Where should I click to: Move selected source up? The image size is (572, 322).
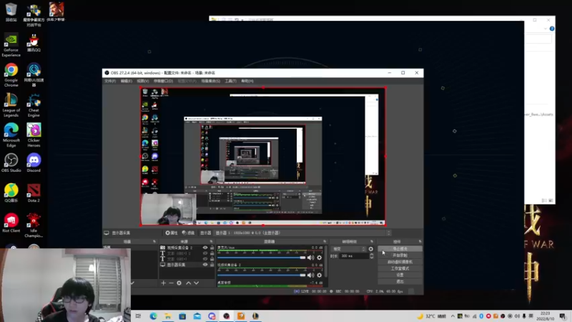click(x=188, y=283)
